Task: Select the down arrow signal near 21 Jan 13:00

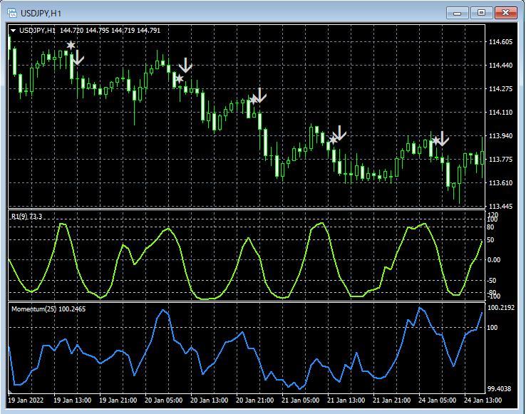Action: 340,133
